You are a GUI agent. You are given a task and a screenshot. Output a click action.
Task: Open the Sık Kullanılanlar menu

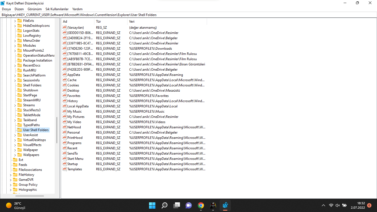(57, 9)
